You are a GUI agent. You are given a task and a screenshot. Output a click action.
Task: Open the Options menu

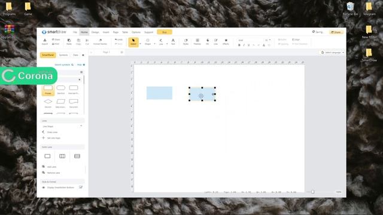click(x=136, y=32)
